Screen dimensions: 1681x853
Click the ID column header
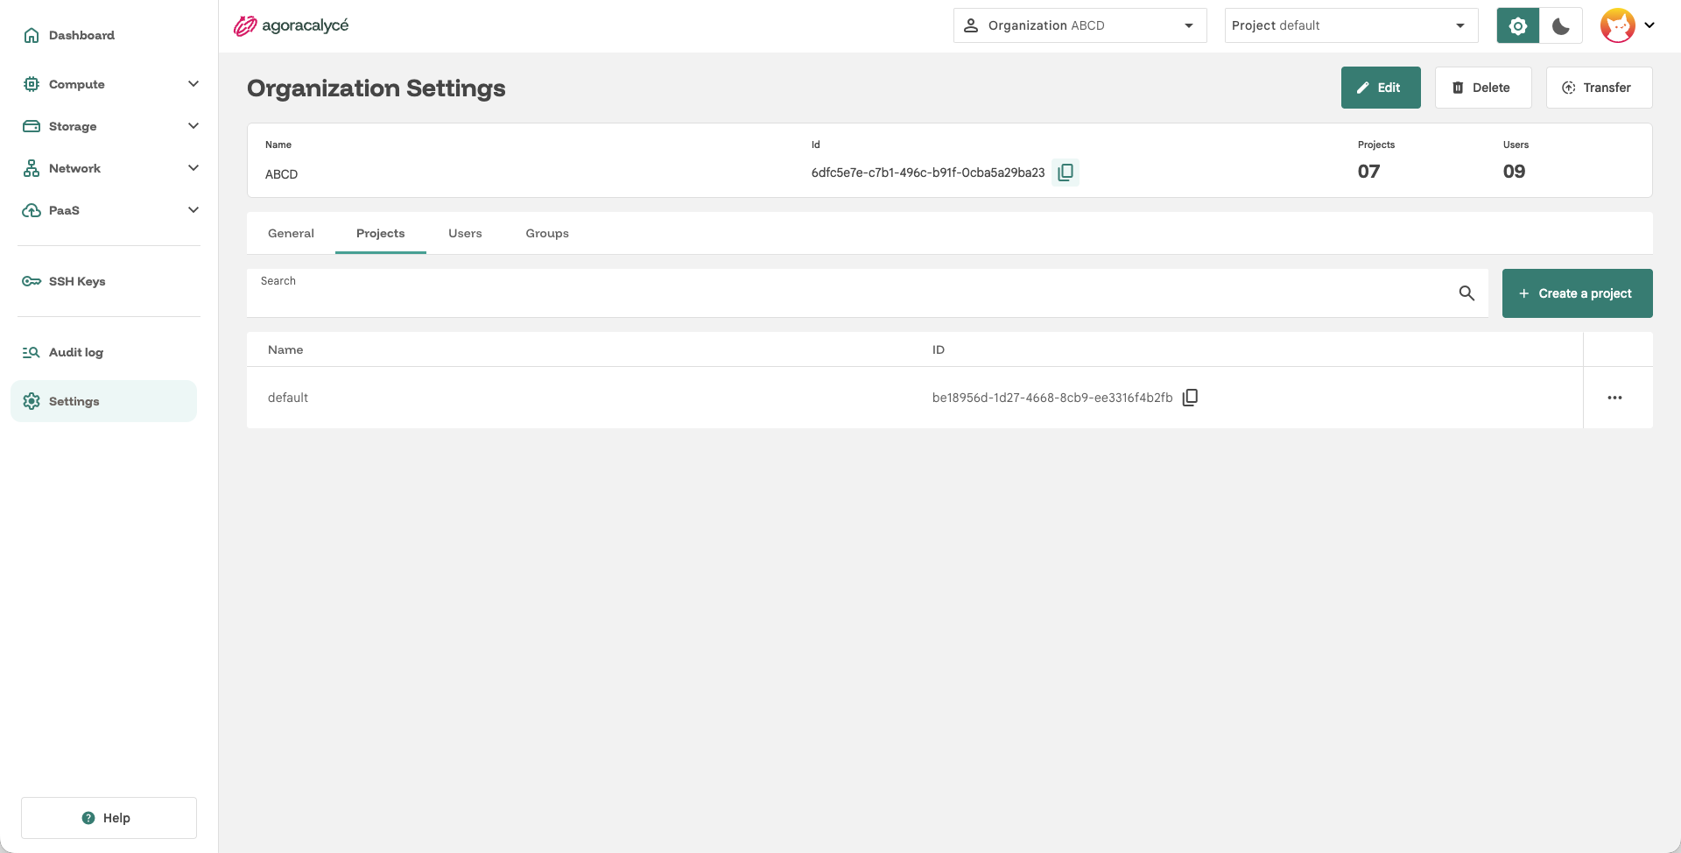point(939,349)
